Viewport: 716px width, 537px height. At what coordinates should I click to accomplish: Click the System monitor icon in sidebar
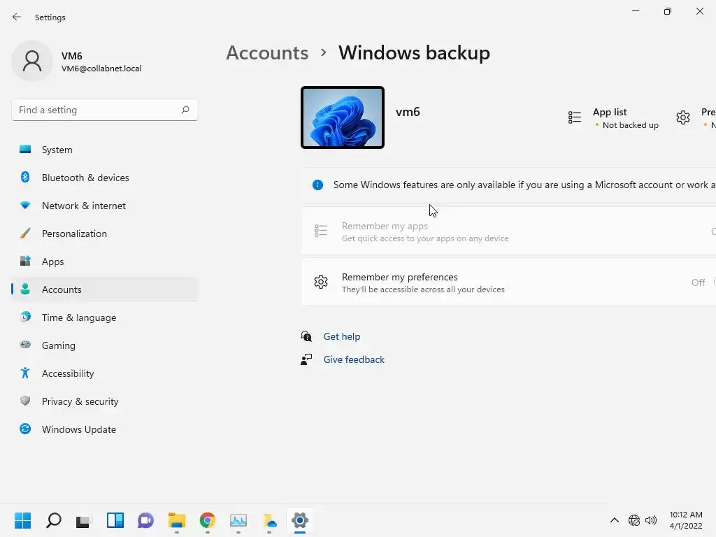coord(25,150)
